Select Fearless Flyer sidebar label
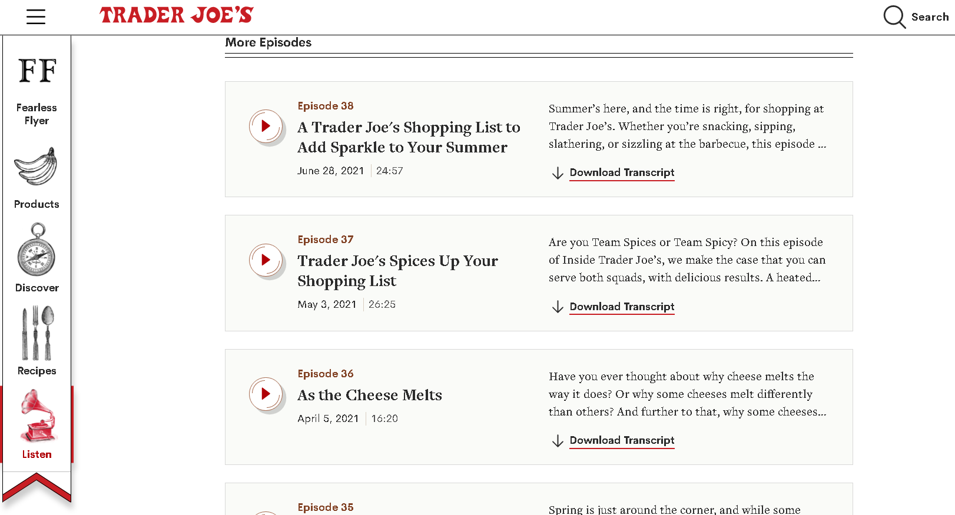This screenshot has height=515, width=955. tap(37, 114)
